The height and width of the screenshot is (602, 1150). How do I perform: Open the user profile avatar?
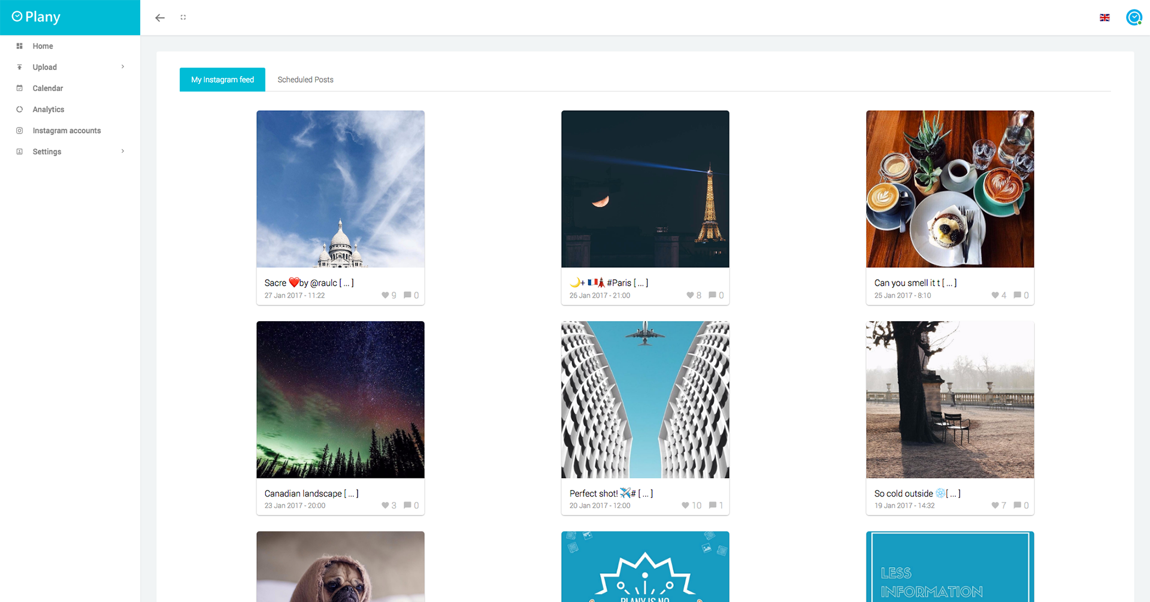point(1134,17)
